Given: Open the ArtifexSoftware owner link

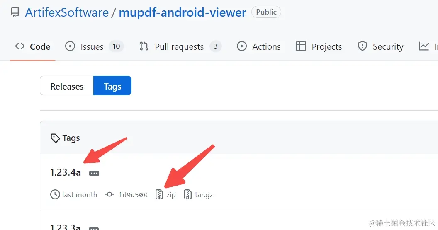Looking at the screenshot, I should click(67, 12).
